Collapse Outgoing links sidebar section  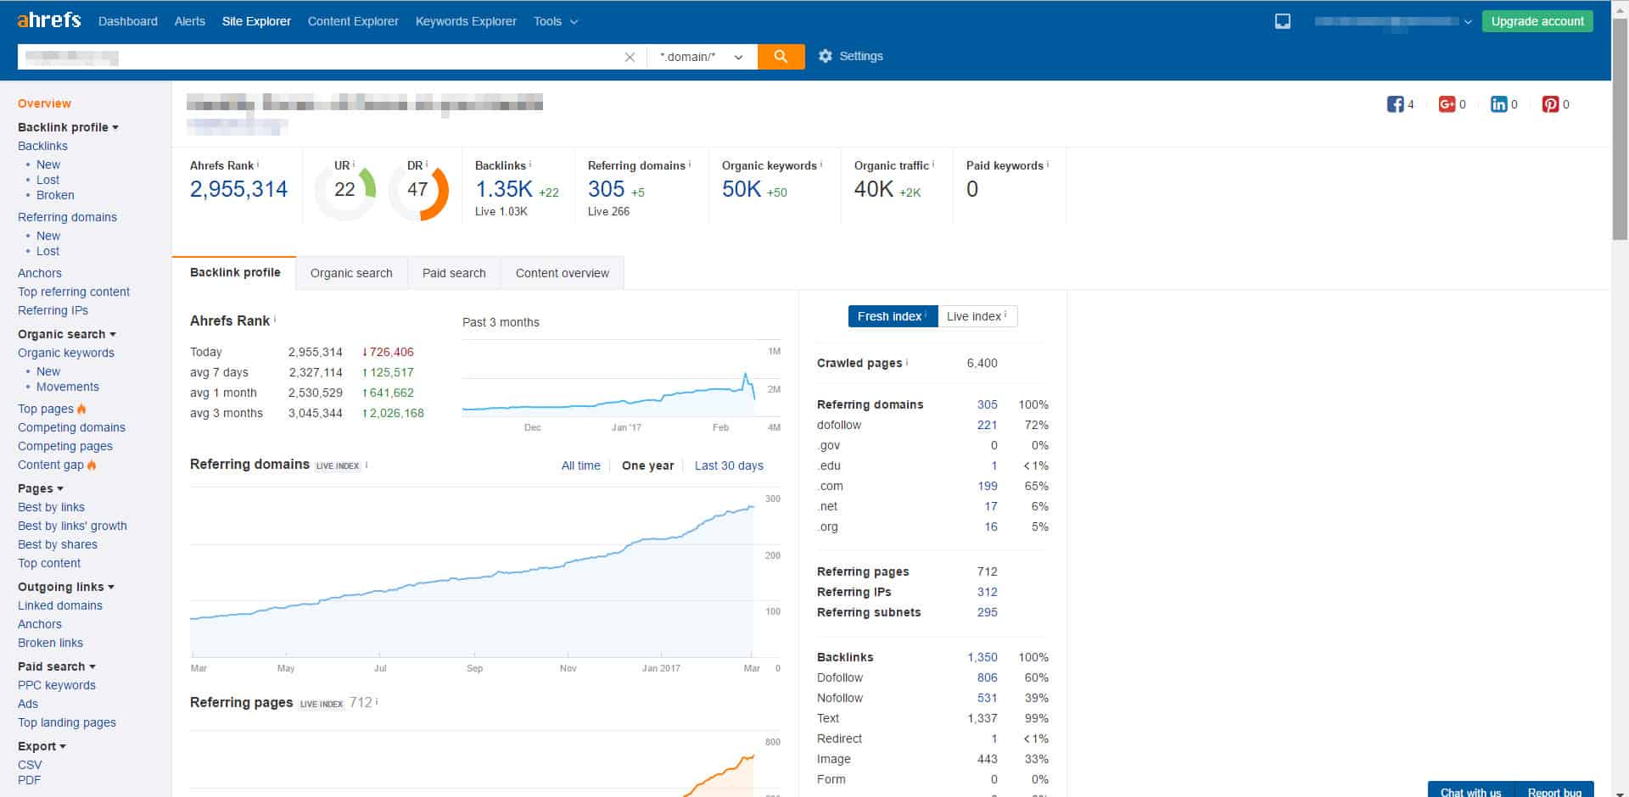click(x=66, y=587)
